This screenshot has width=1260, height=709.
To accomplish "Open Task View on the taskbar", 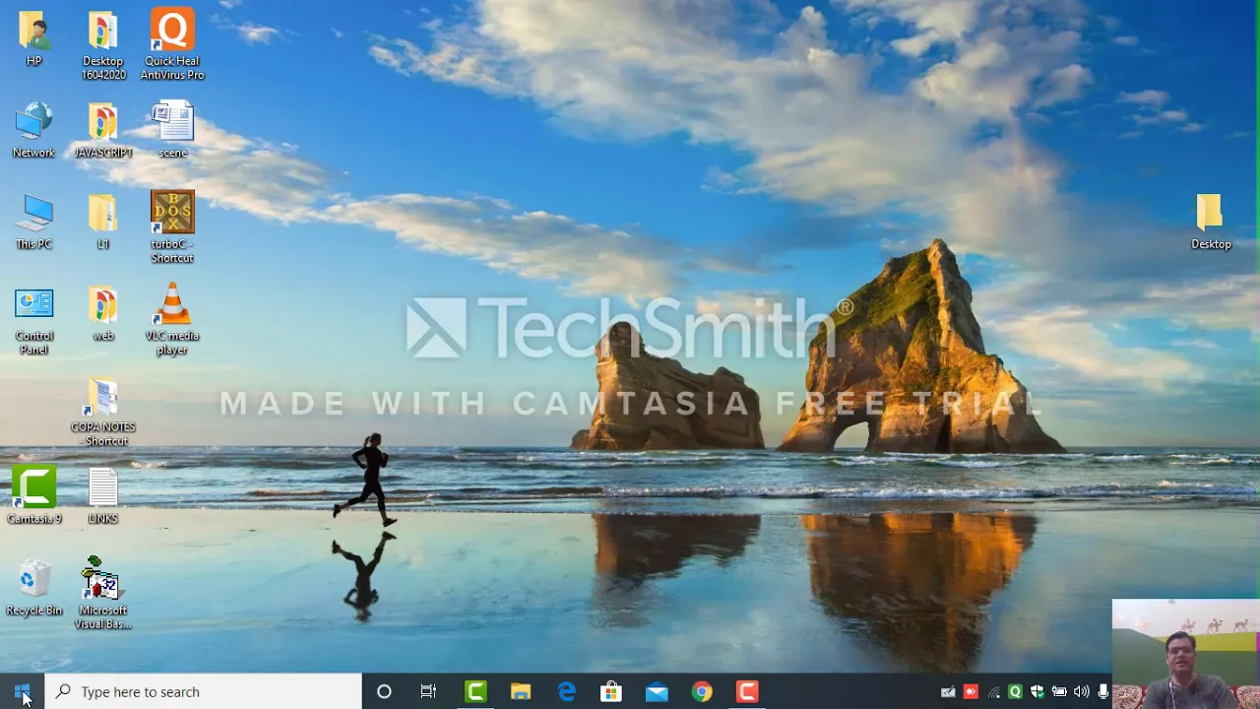I will coord(428,691).
